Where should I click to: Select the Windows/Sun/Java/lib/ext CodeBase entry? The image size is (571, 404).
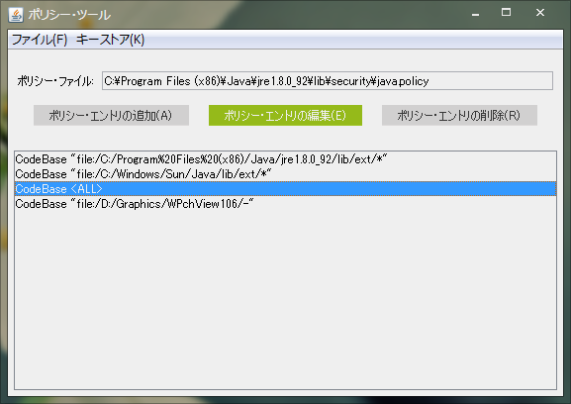coord(285,174)
